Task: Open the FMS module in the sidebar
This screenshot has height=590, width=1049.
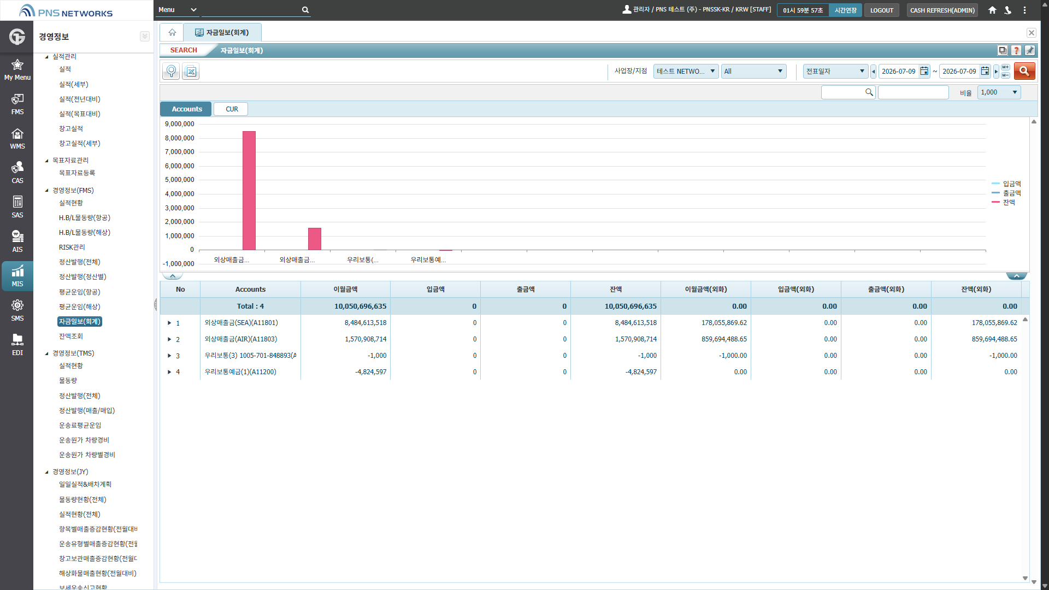Action: click(17, 104)
